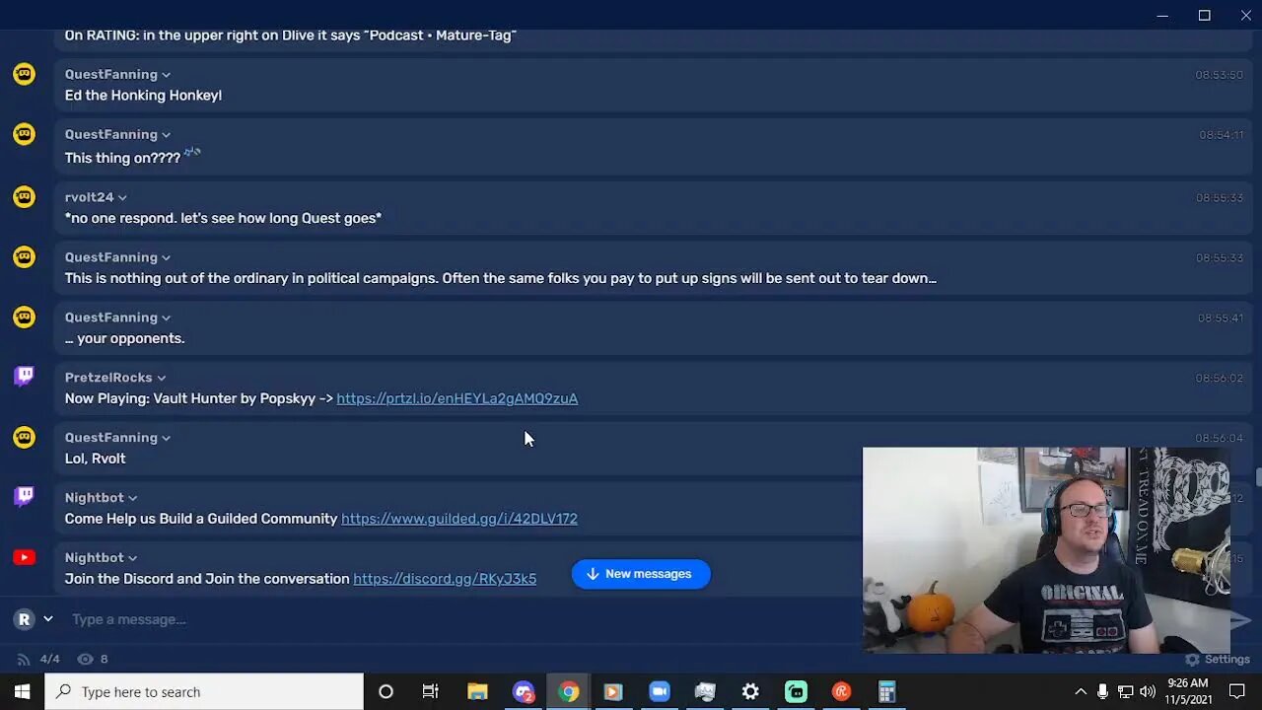This screenshot has height=710, width=1262.
Task: Open the Windows Start menu
Action: [x=22, y=691]
